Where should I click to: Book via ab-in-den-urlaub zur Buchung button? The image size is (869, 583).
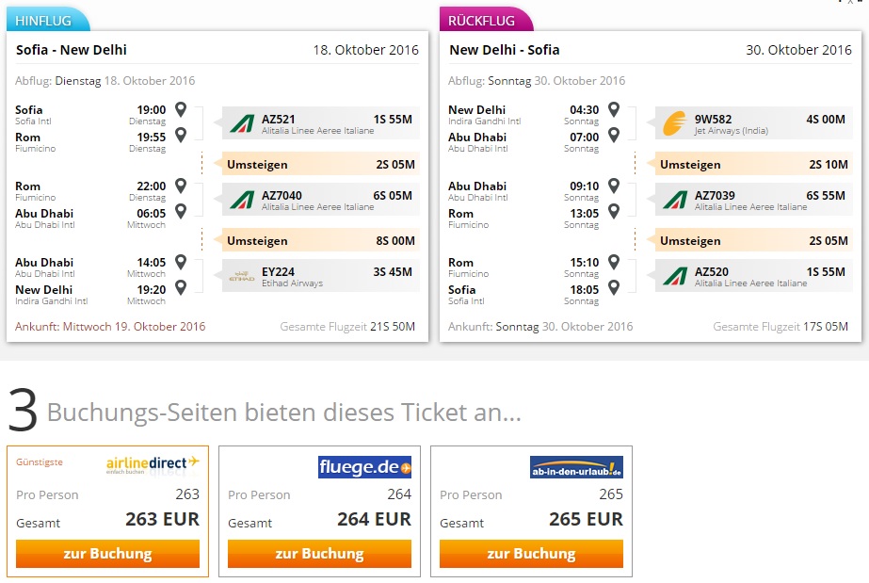pyautogui.click(x=531, y=554)
